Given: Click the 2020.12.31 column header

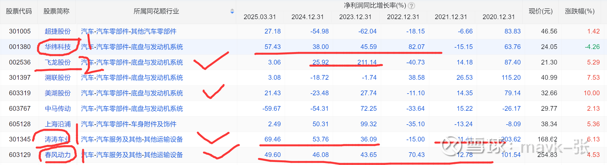Looking at the screenshot, I should (499, 17).
